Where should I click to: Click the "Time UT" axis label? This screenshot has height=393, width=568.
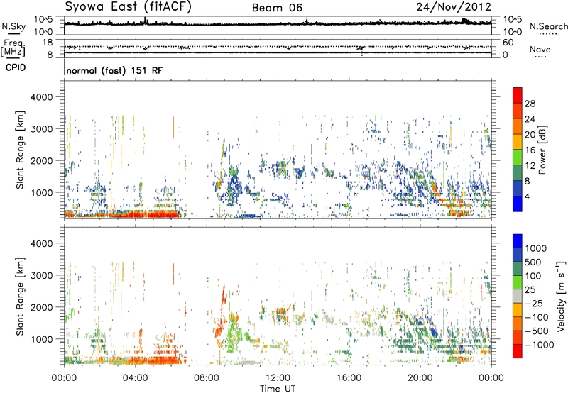tap(278, 388)
